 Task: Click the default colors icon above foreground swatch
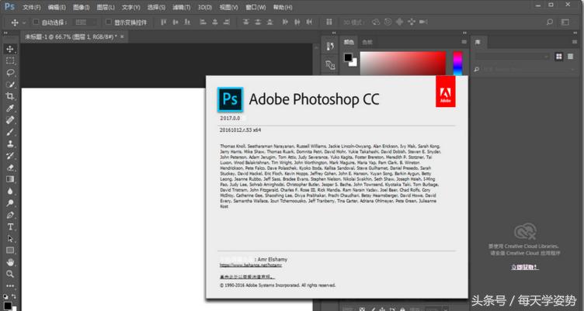click(x=5, y=296)
